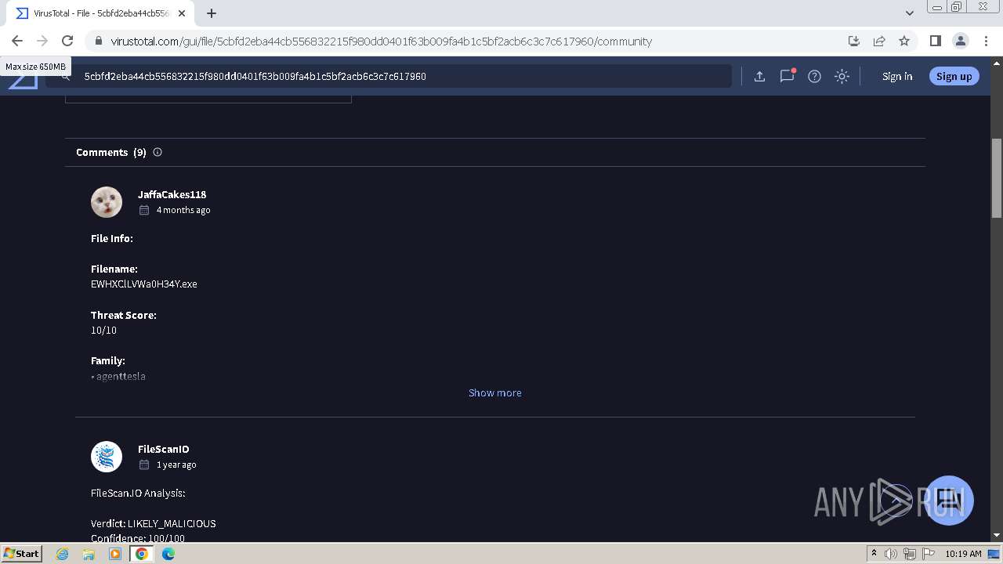
Task: Open JaffaCakes118 avatar thumbnail
Action: 107,202
